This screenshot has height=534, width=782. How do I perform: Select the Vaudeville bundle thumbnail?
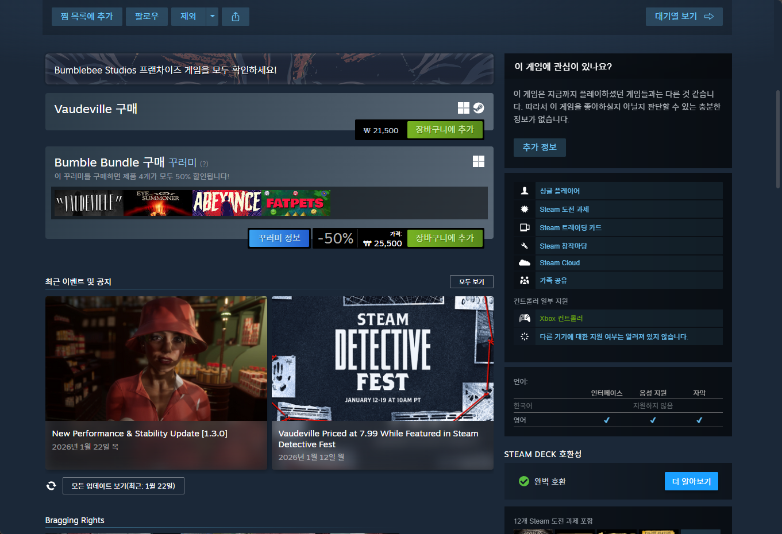click(x=88, y=203)
